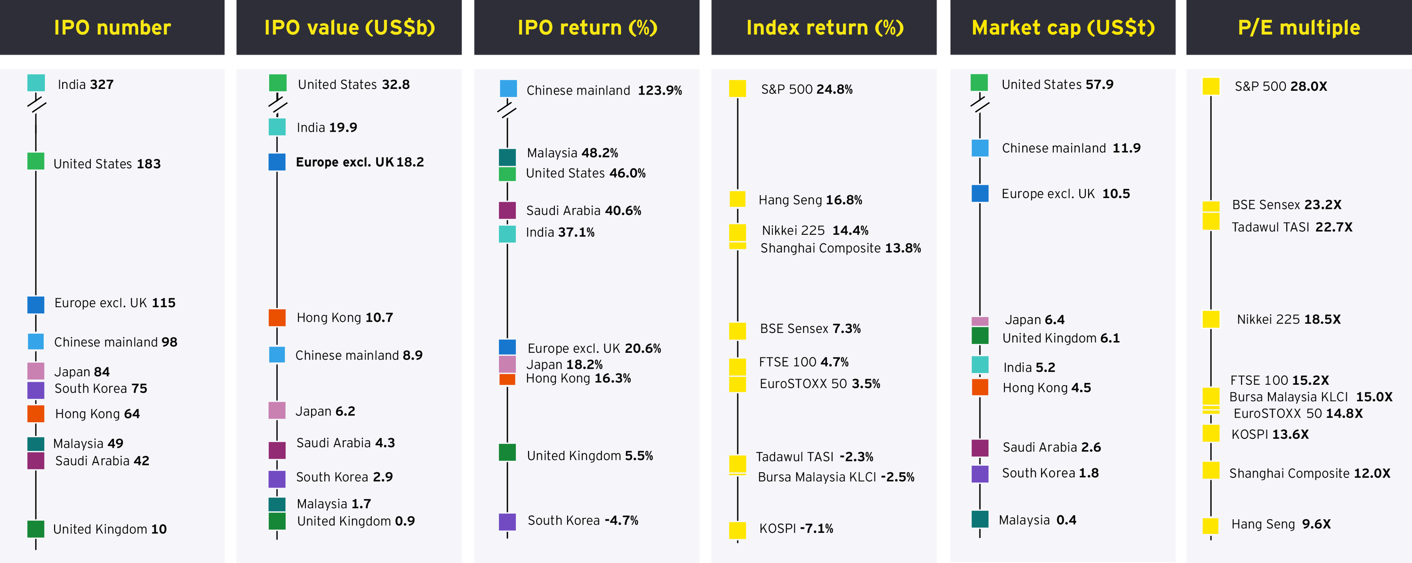1412x563 pixels.
Task: Click green marker beside United States 183
Action: pyautogui.click(x=36, y=161)
